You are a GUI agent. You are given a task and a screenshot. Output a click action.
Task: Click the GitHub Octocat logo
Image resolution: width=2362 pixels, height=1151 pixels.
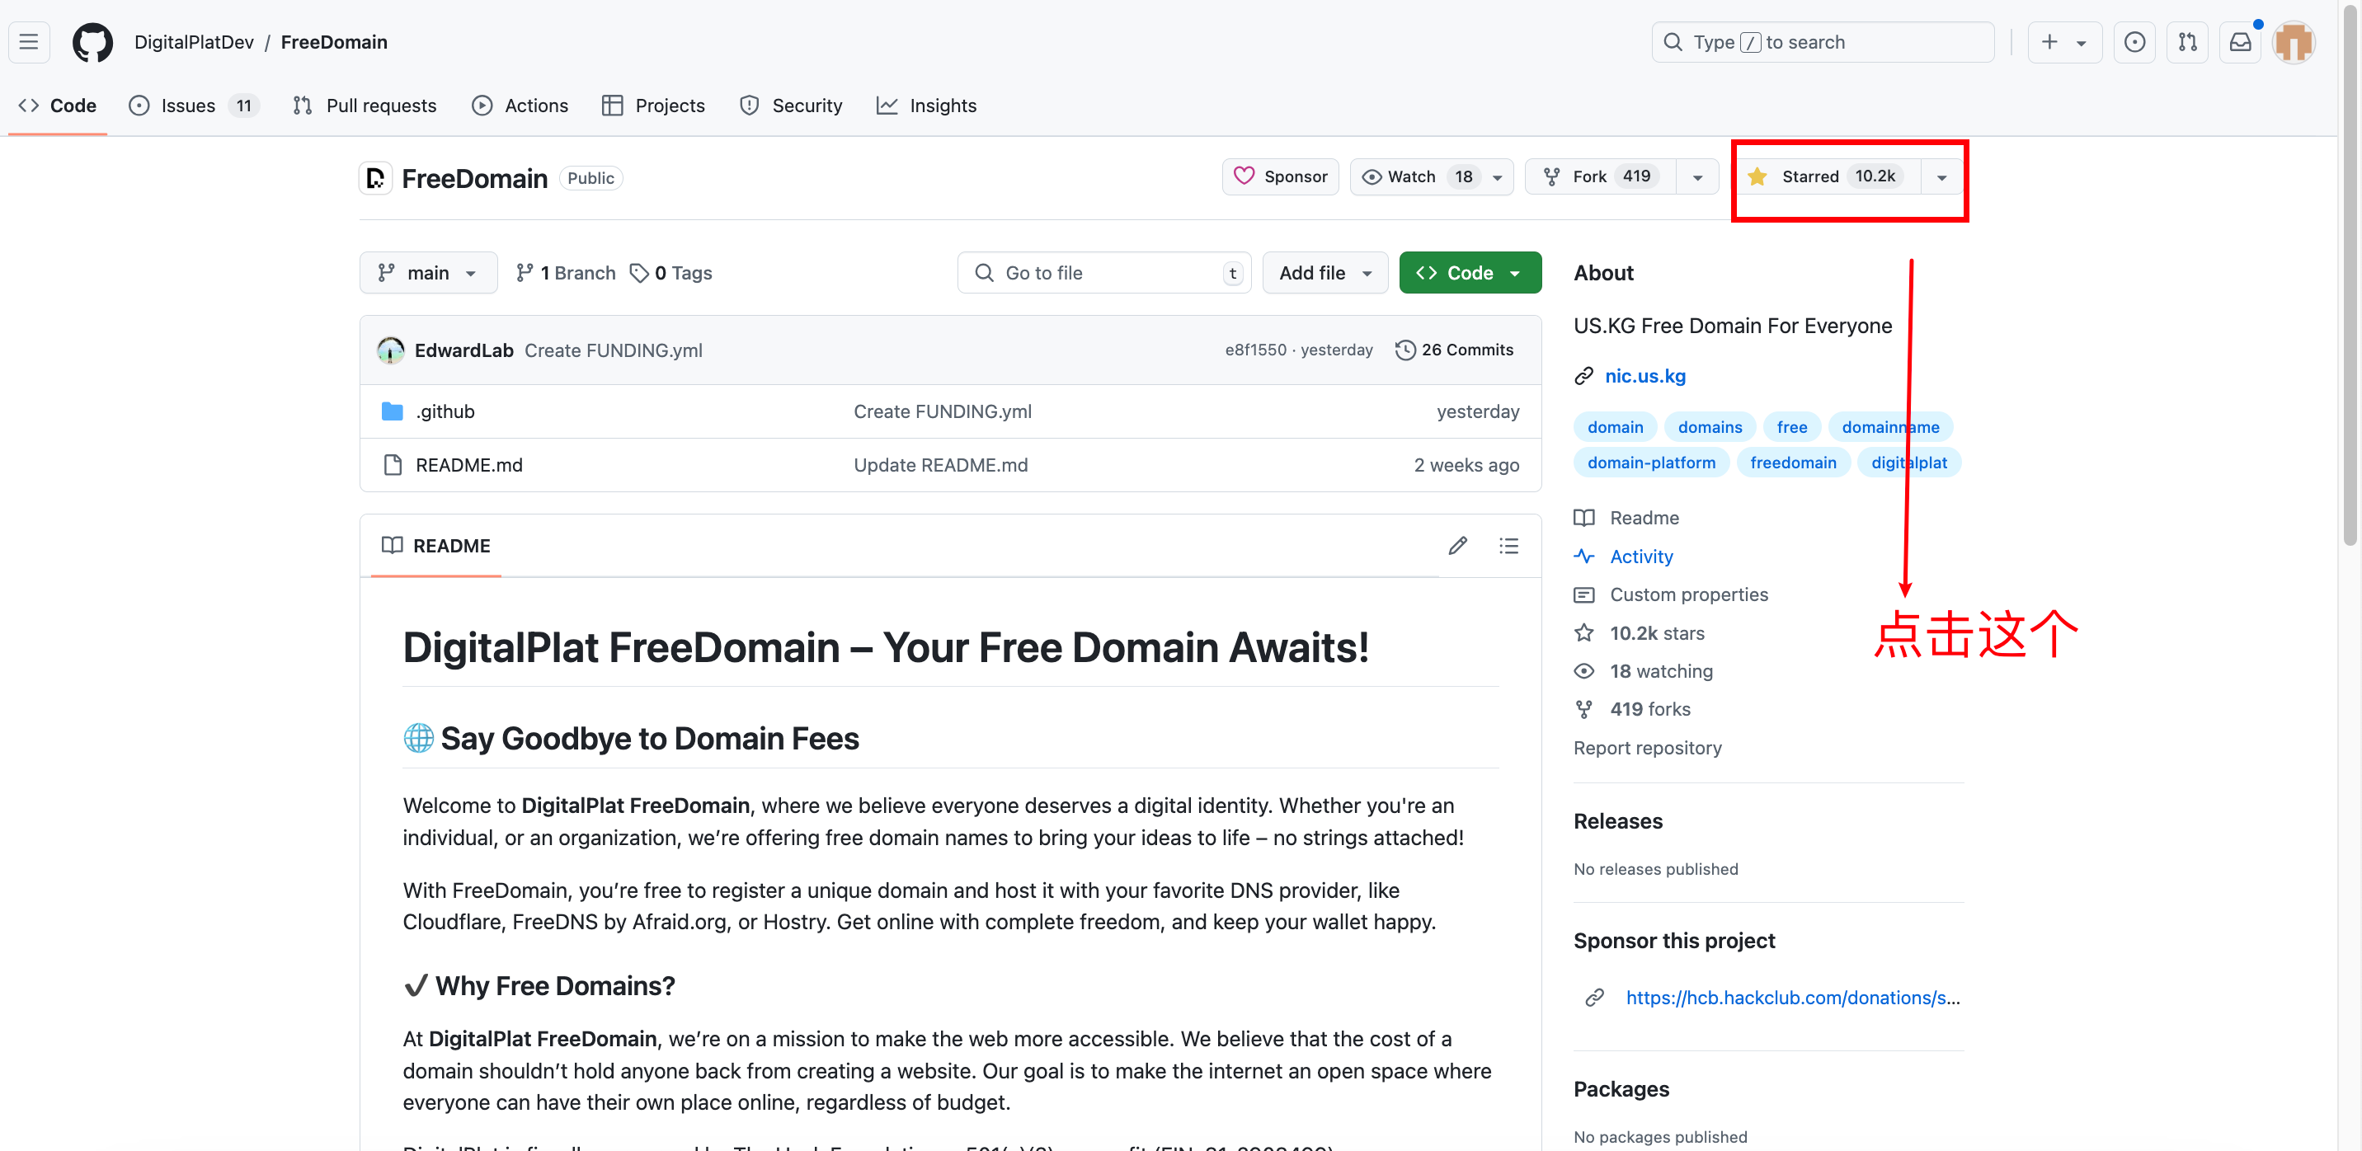coord(92,42)
